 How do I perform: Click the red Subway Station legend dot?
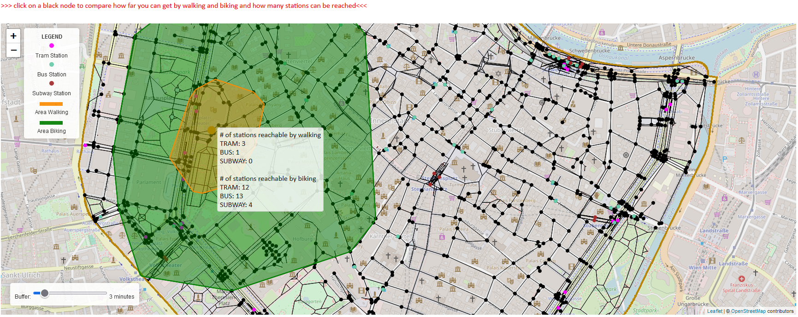click(52, 83)
